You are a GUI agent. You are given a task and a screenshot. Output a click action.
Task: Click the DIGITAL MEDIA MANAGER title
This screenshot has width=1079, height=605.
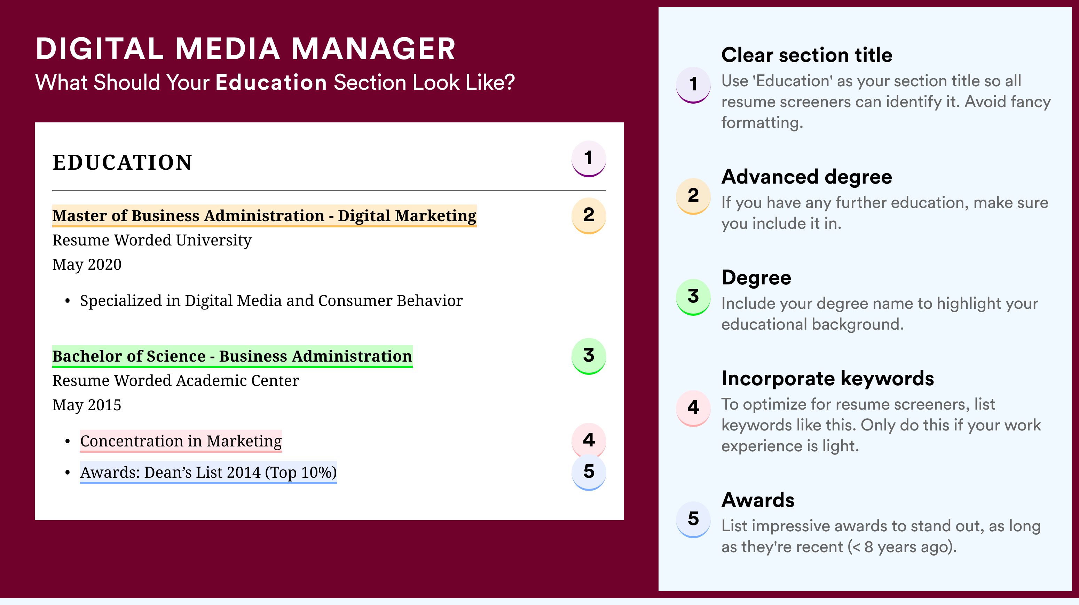tap(245, 49)
